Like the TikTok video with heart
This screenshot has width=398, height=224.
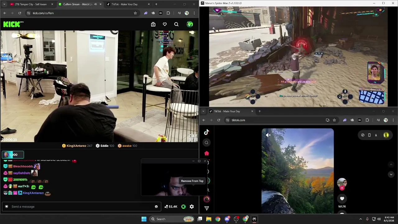(342, 198)
